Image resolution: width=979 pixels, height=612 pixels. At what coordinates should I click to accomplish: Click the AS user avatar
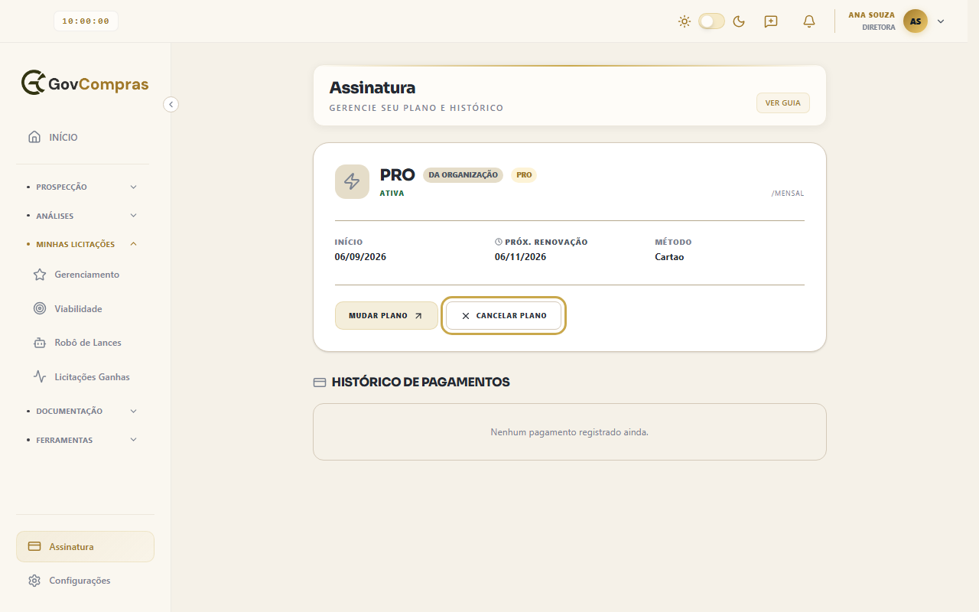916,21
